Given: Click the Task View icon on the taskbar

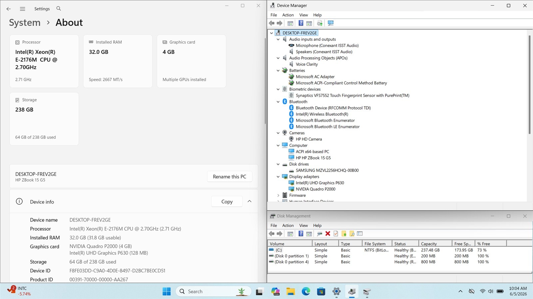Looking at the screenshot, I should [x=260, y=292].
